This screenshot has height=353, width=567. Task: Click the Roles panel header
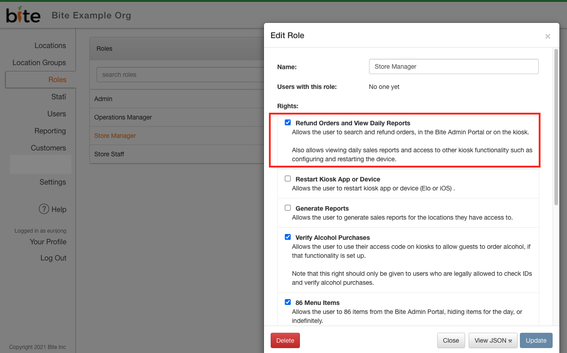pyautogui.click(x=177, y=49)
